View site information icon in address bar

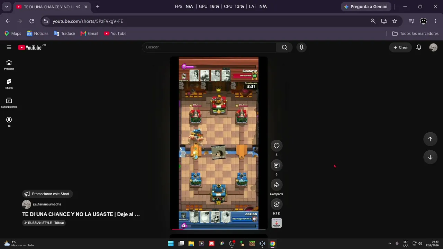[x=46, y=21]
